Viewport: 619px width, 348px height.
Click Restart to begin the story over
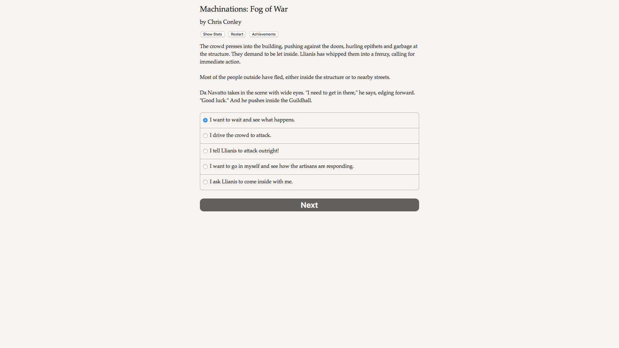click(237, 34)
